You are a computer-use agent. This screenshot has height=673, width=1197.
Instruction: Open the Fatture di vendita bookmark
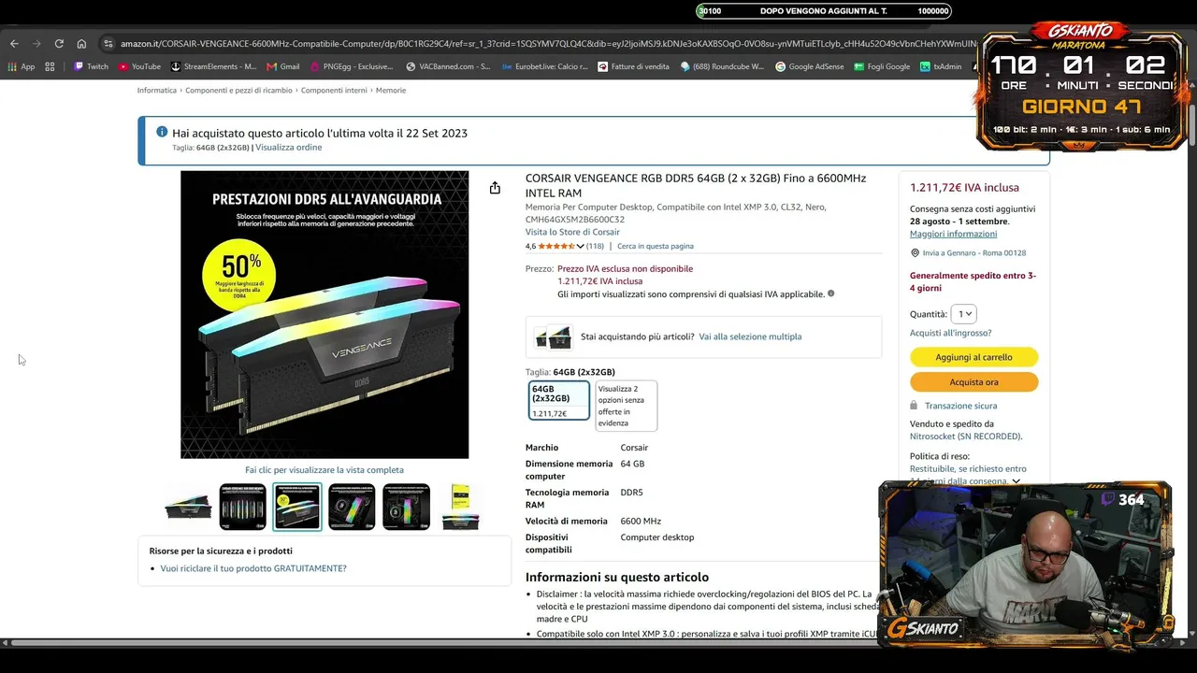[x=633, y=66]
